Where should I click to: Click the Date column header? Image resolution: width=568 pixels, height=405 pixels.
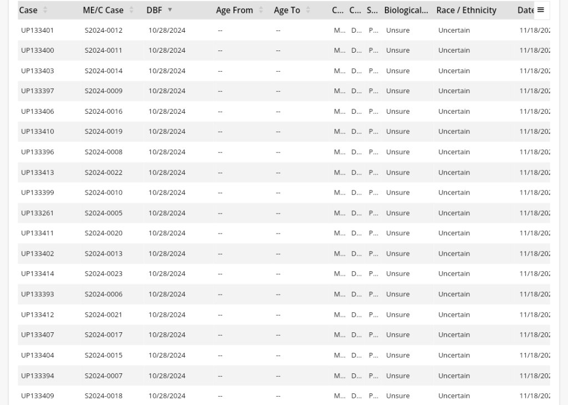point(525,10)
